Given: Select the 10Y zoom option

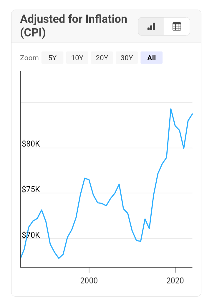Looking at the screenshot, I should [x=77, y=58].
